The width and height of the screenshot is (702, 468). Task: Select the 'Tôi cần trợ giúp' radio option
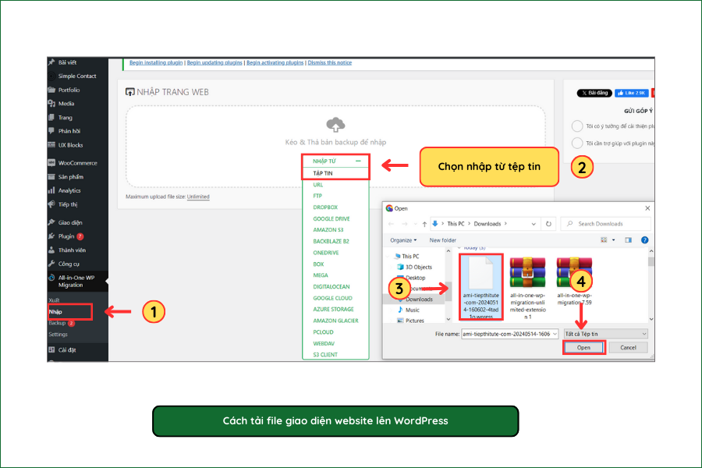[577, 144]
